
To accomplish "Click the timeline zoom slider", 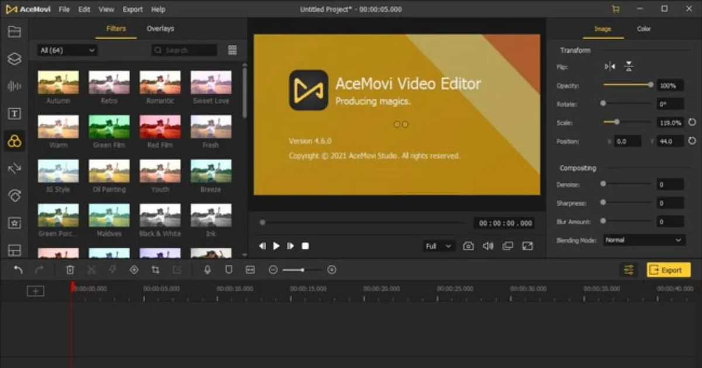I will (302, 270).
